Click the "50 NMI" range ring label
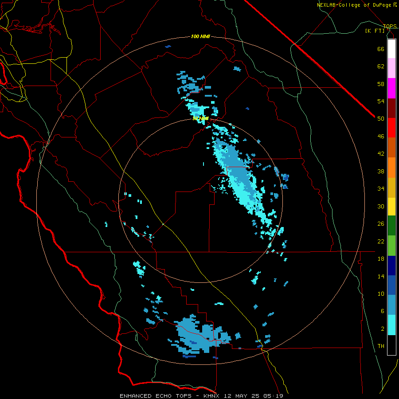The height and width of the screenshot is (399, 399). click(200, 118)
